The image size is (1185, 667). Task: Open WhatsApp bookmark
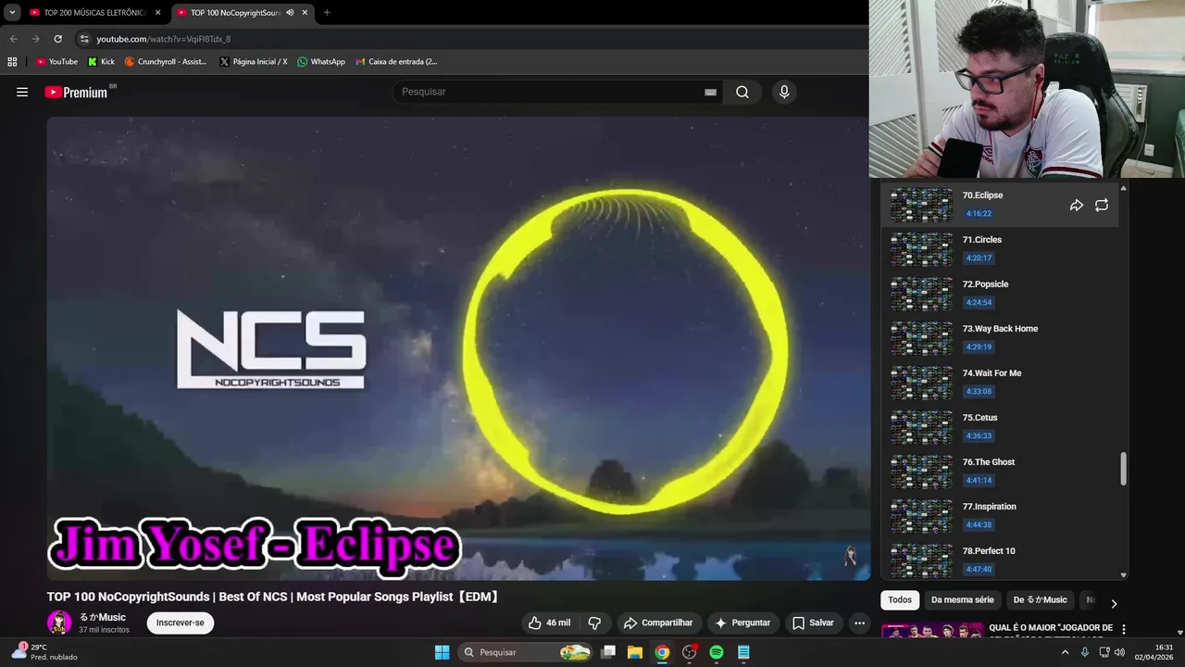click(321, 62)
